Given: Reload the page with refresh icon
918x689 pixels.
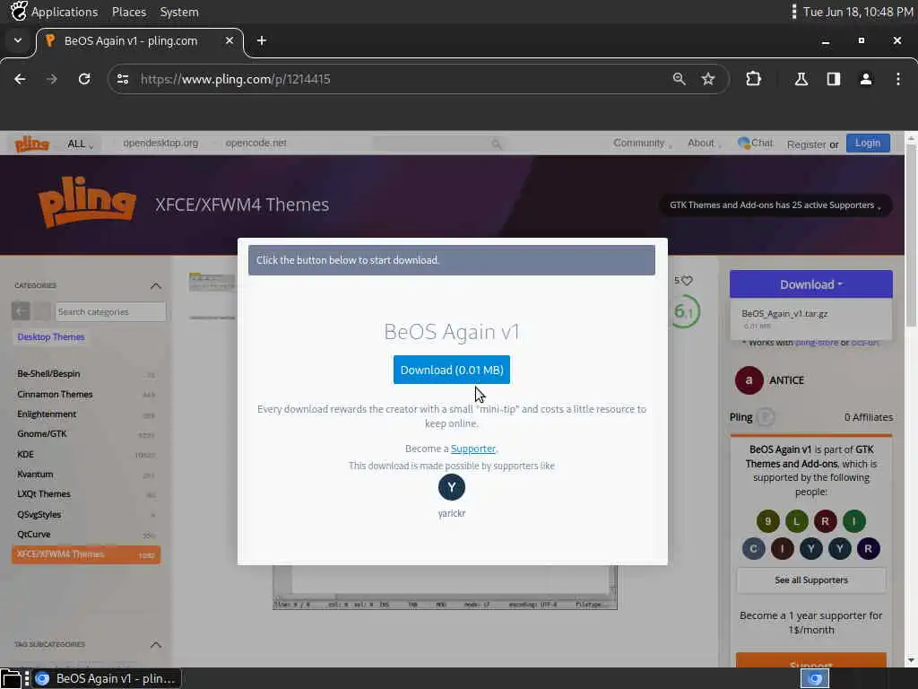Looking at the screenshot, I should pyautogui.click(x=84, y=79).
